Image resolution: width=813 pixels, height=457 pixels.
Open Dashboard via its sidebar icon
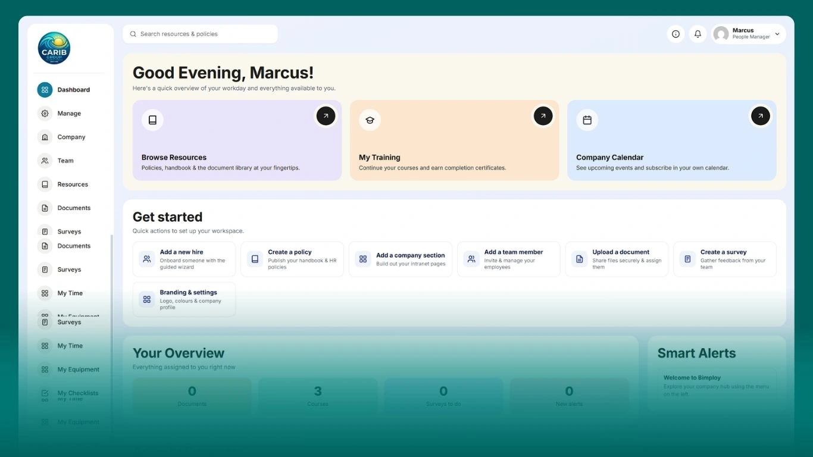tap(45, 90)
